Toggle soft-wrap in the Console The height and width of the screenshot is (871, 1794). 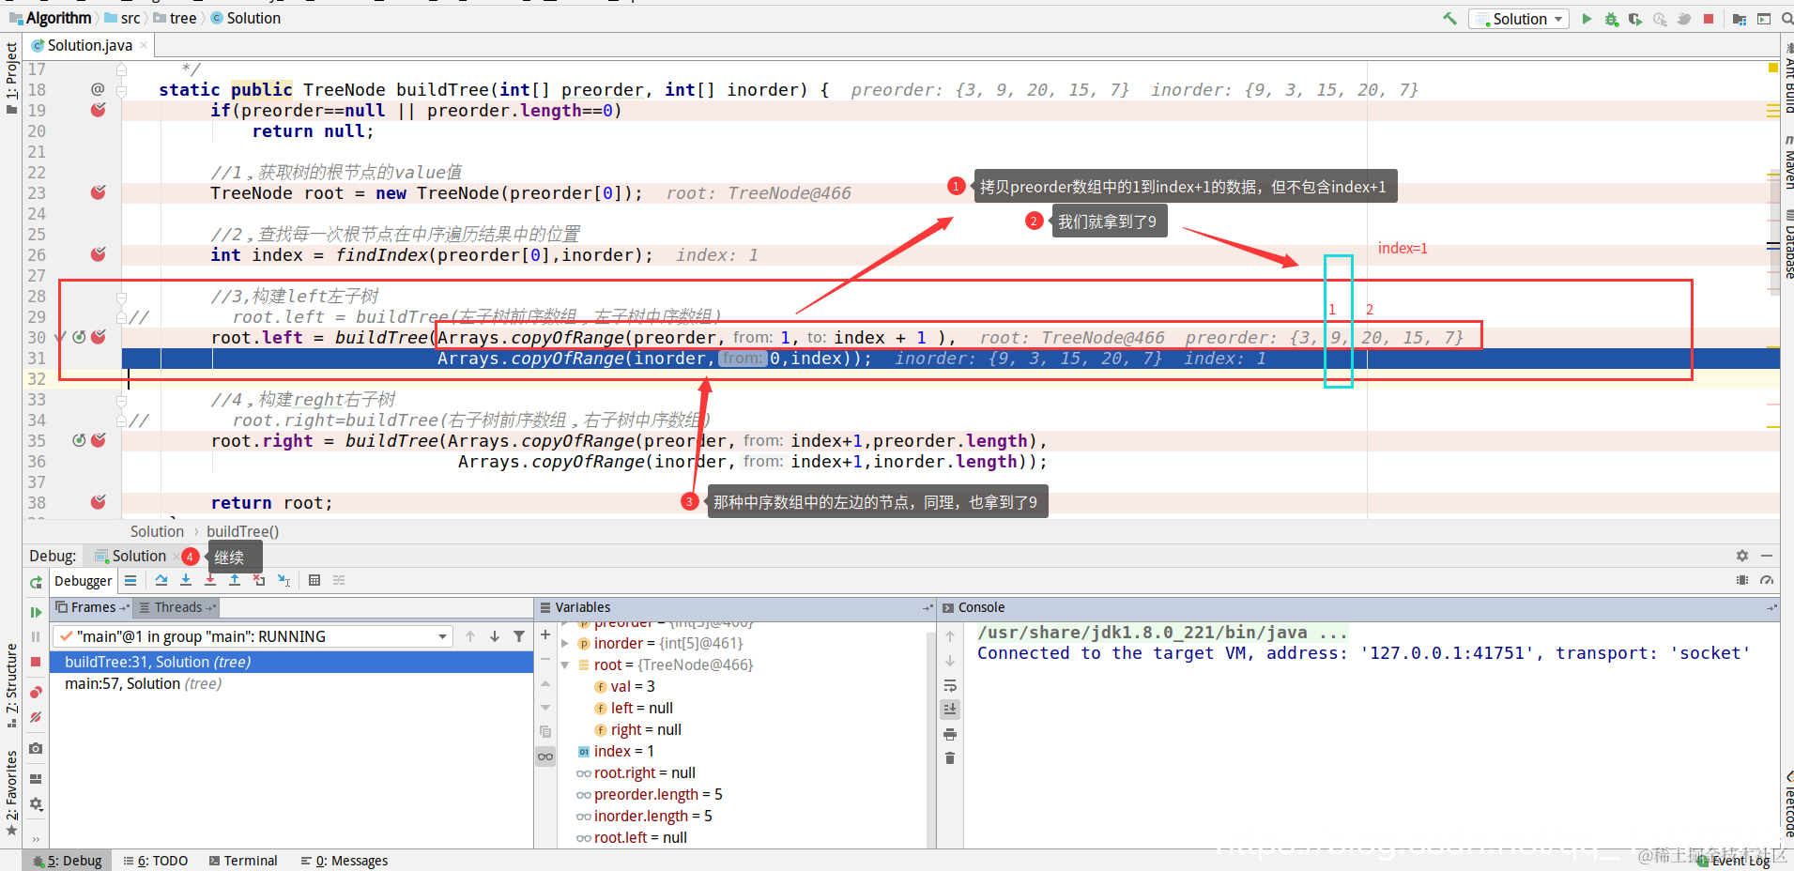tap(950, 685)
